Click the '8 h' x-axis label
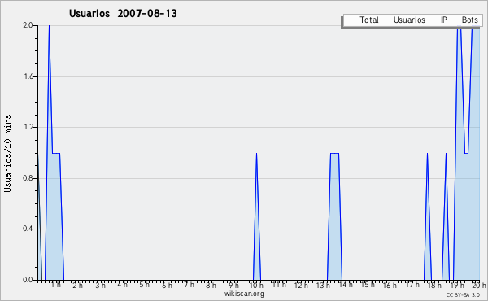 [211, 285]
